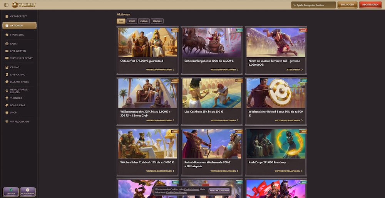Open the Startseite home icon
The width and height of the screenshot is (385, 198).
click(7, 35)
